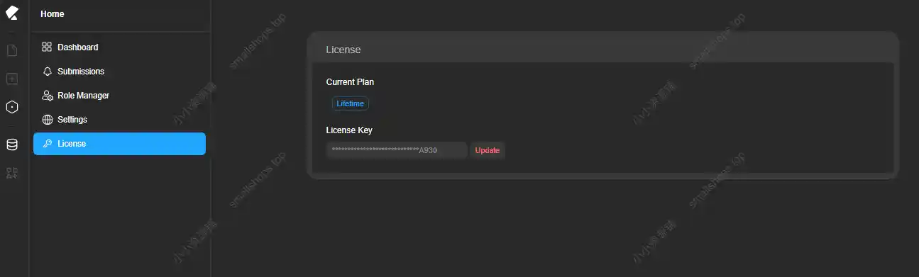Click the Submissions bell icon
This screenshot has width=919, height=277.
point(48,72)
